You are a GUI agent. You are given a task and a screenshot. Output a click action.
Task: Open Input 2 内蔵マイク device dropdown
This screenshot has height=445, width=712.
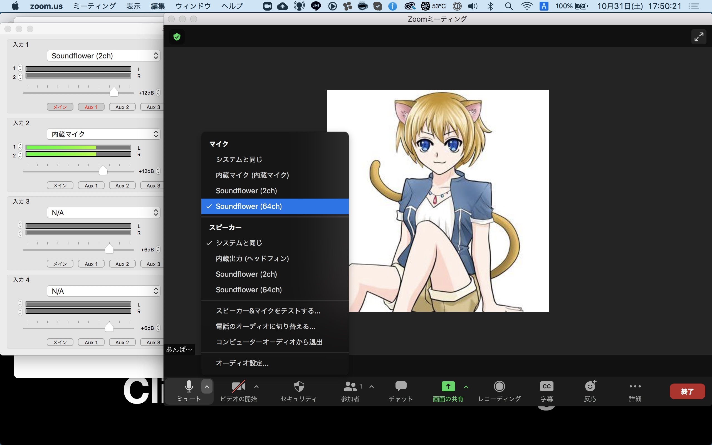coord(103,134)
